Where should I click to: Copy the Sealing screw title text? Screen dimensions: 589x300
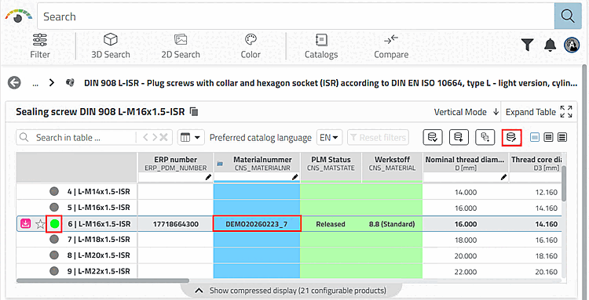click(x=194, y=111)
